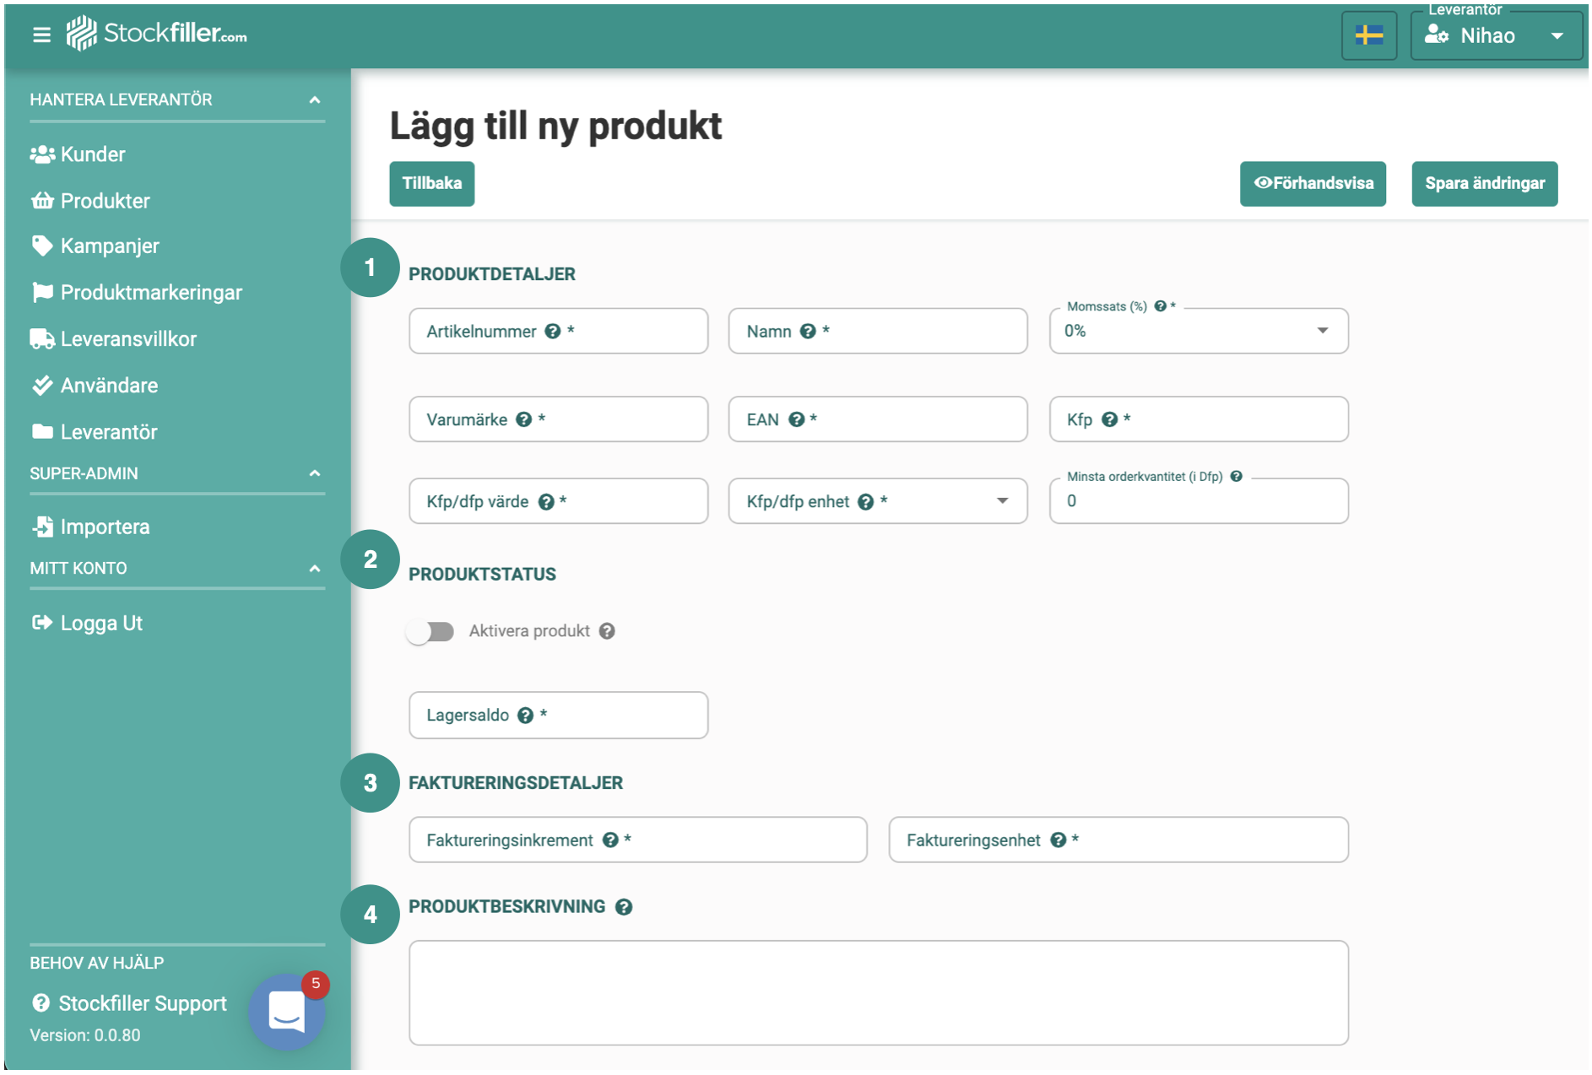Open the support chat bubble icon

[286, 1011]
